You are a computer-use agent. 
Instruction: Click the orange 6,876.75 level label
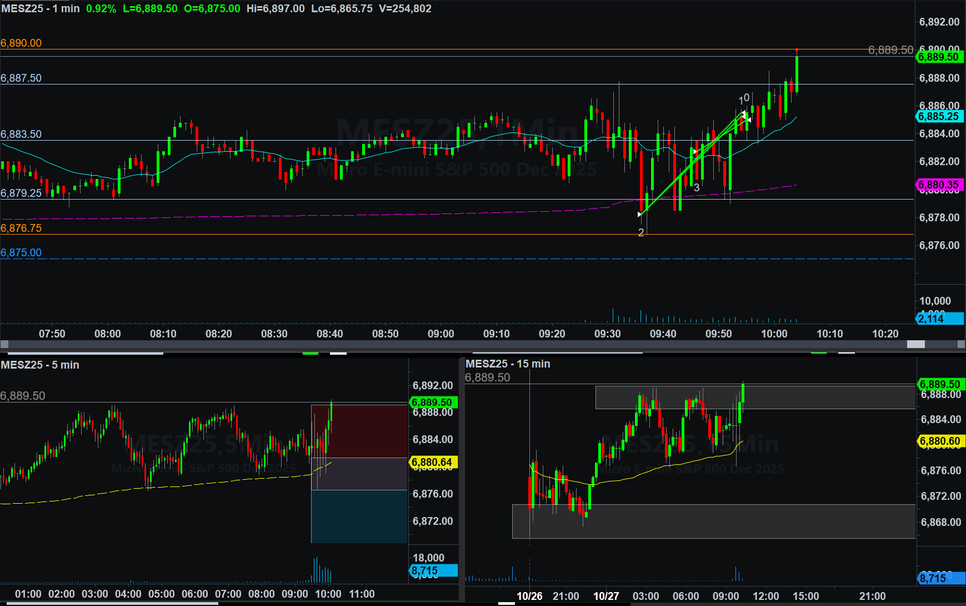21,228
